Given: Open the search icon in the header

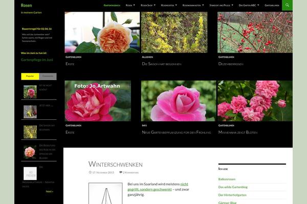Looking at the screenshot, I should pos(287,5).
